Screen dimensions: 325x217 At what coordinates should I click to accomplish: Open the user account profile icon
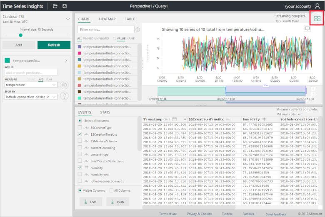pyautogui.click(x=317, y=6)
